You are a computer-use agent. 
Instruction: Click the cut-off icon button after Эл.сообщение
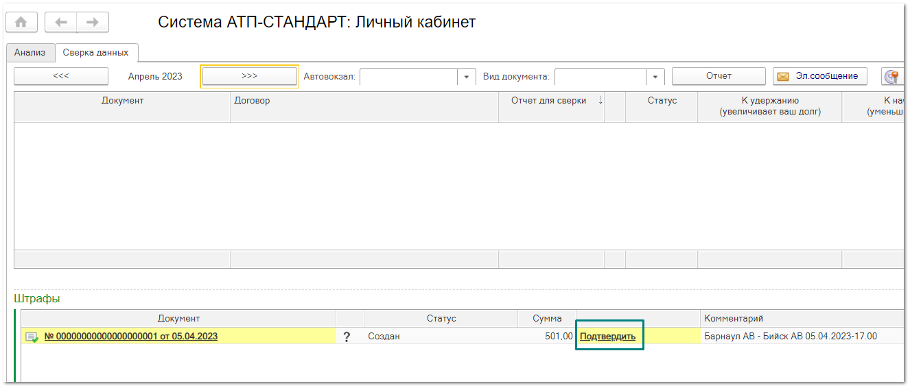tap(893, 77)
